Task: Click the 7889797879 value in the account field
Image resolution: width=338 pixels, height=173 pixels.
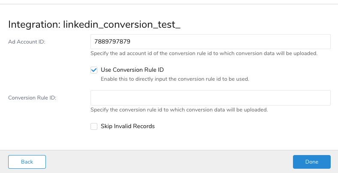Action: tap(112, 42)
